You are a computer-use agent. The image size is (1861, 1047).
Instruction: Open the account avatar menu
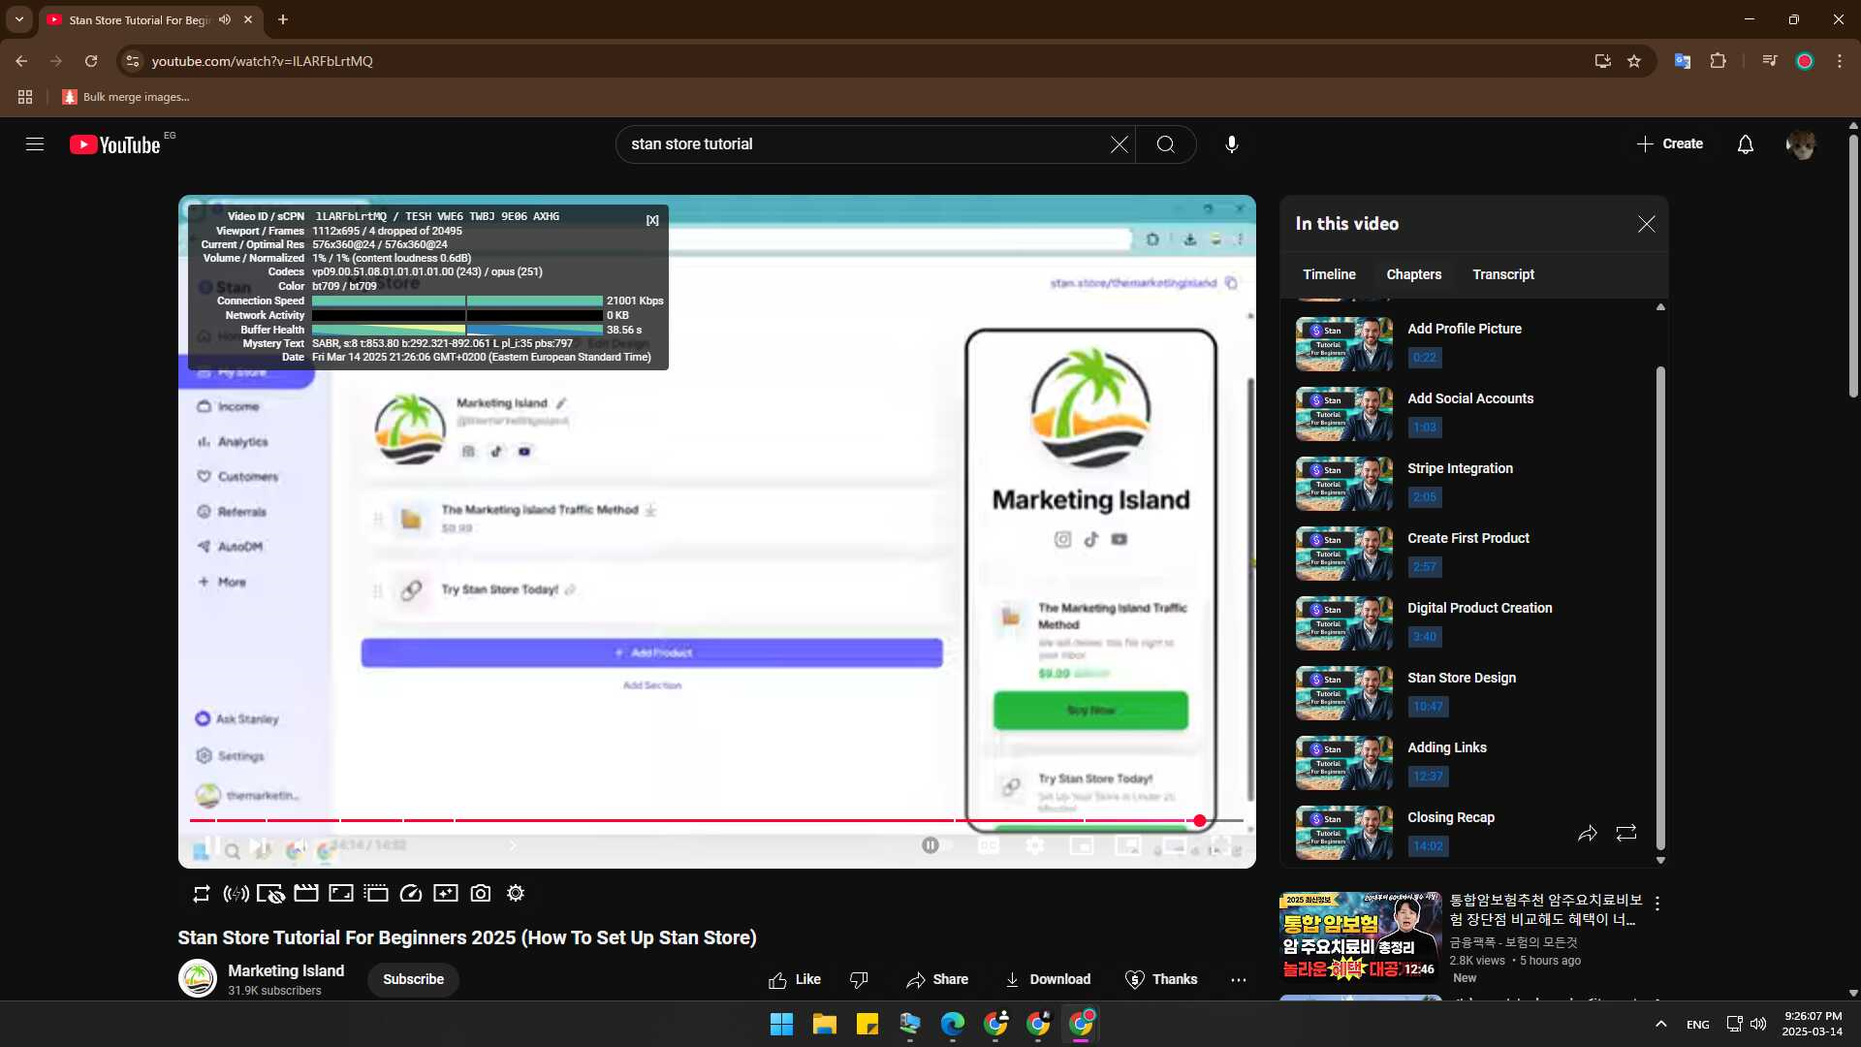coord(1801,144)
